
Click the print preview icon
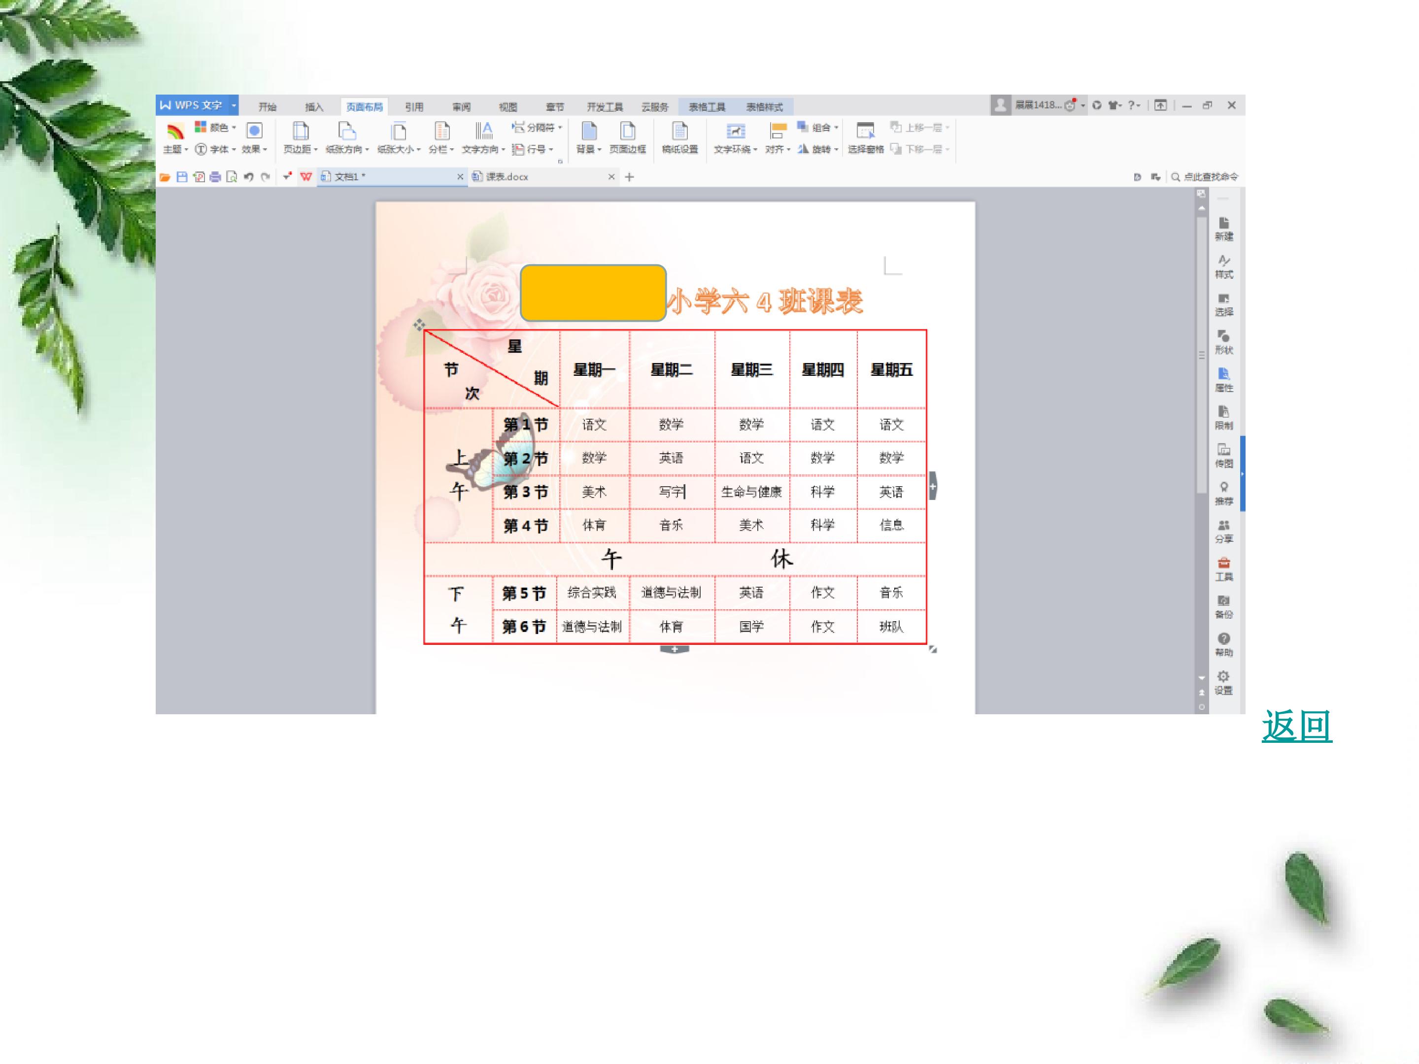point(232,177)
